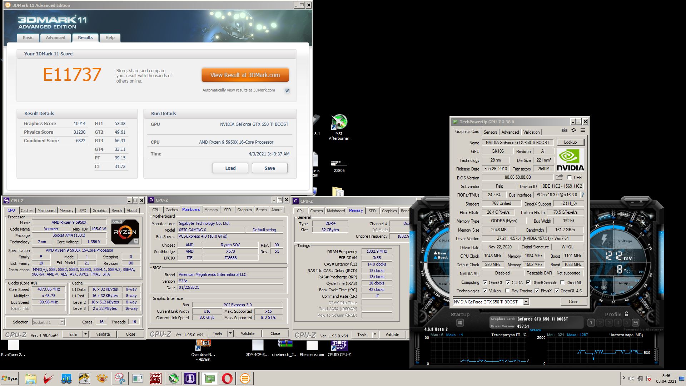Open Windows Explorer from taskbar
Image resolution: width=686 pixels, height=386 pixels.
tap(31, 378)
